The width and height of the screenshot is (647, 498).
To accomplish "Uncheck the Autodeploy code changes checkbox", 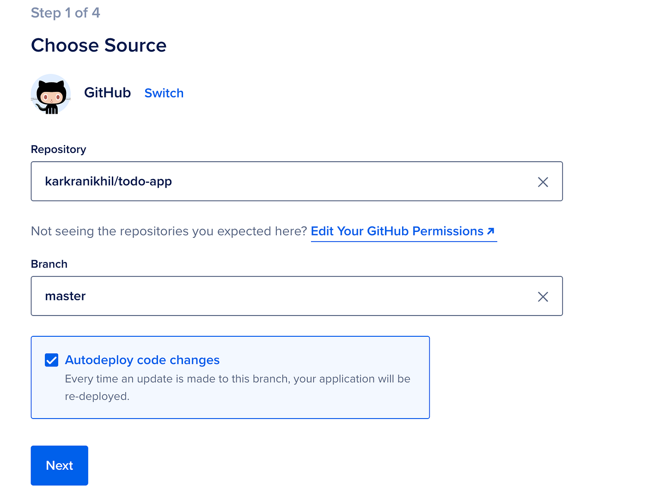I will click(x=52, y=360).
